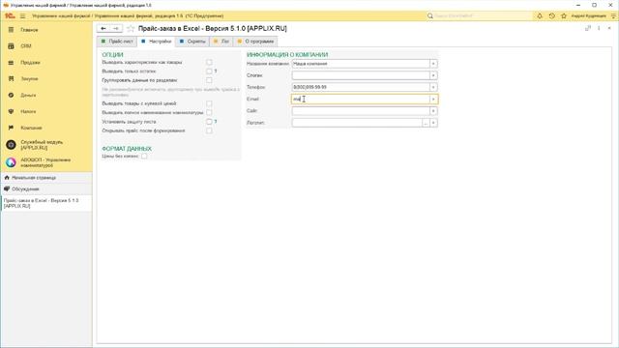The width and height of the screenshot is (619, 348).
Task: Click inside the Телефон input field
Action: click(361, 87)
